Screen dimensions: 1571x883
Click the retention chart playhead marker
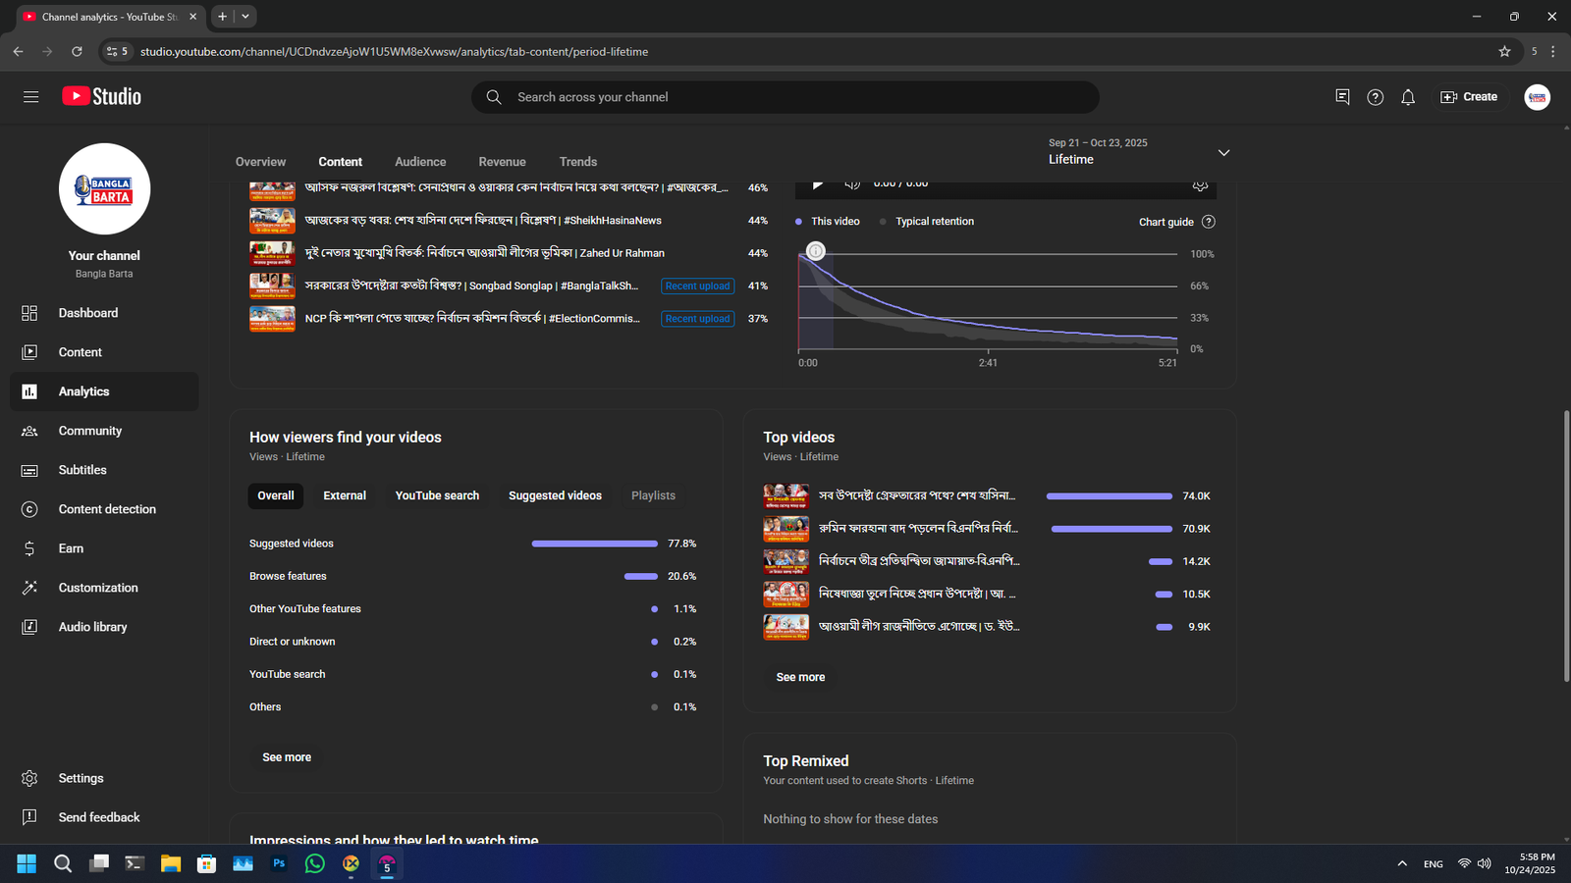point(815,251)
